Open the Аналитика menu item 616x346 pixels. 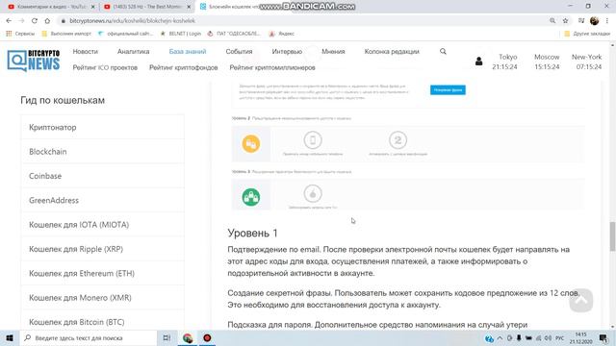133,51
